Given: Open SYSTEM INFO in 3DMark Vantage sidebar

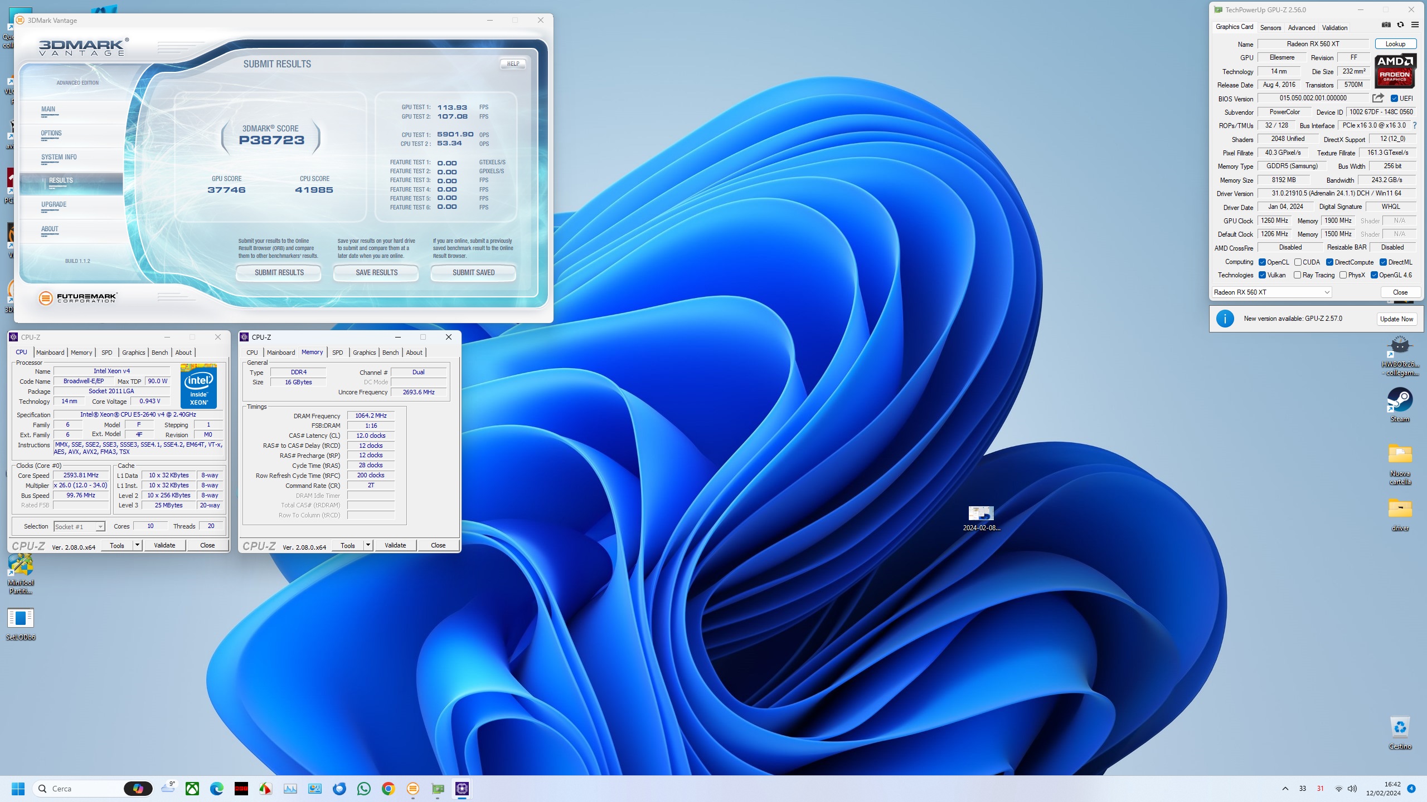Looking at the screenshot, I should pos(59,158).
